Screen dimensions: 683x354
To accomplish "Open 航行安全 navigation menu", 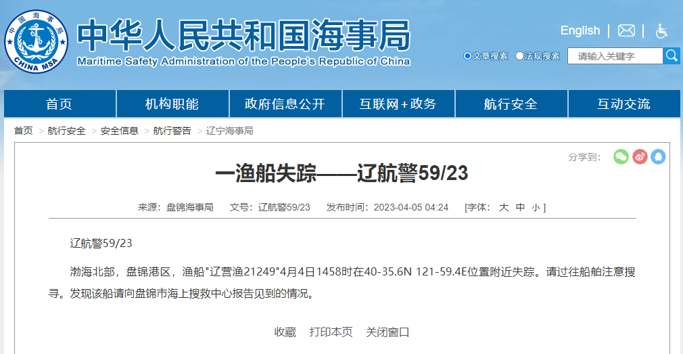I will [511, 104].
